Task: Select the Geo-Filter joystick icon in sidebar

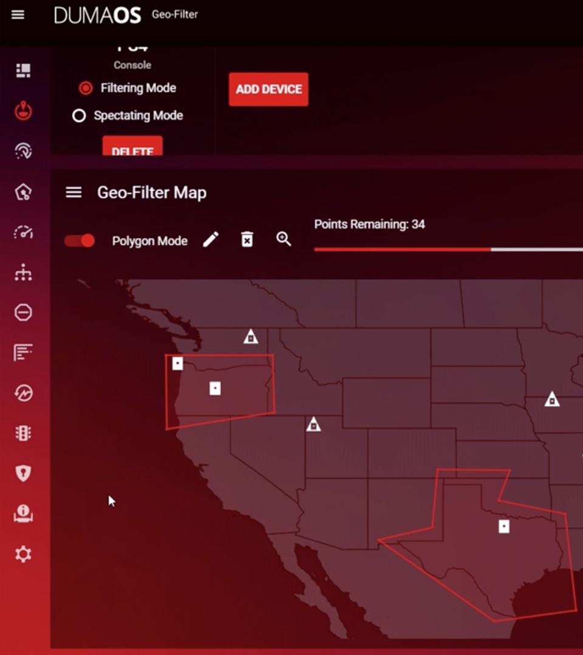Action: click(23, 111)
